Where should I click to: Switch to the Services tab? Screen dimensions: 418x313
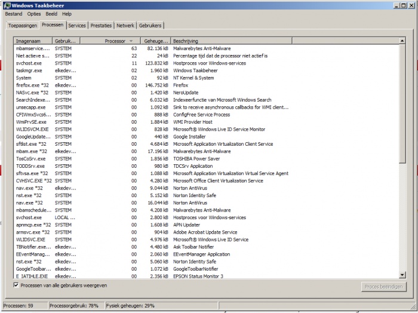click(x=77, y=26)
